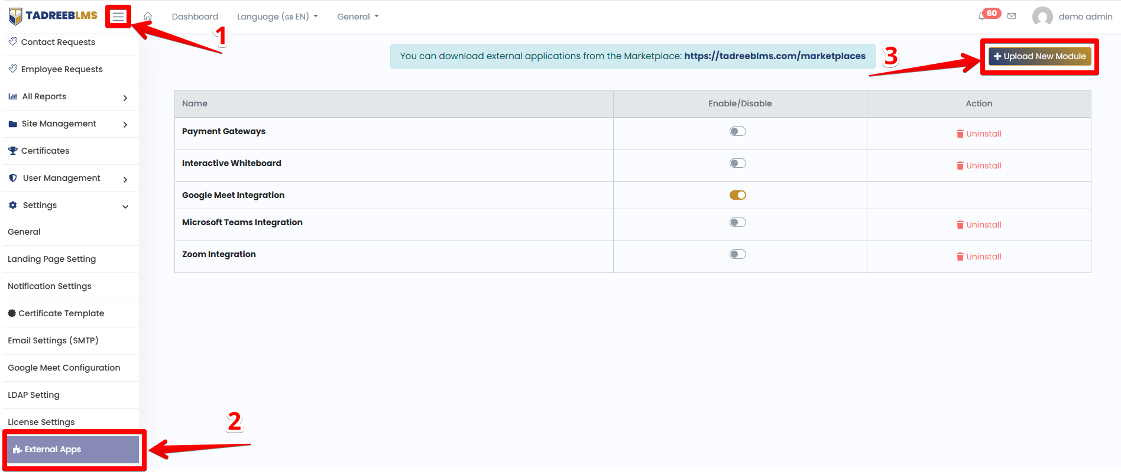Image resolution: width=1121 pixels, height=474 pixels.
Task: Enable the Interactive Whiteboard toggle
Action: [738, 163]
